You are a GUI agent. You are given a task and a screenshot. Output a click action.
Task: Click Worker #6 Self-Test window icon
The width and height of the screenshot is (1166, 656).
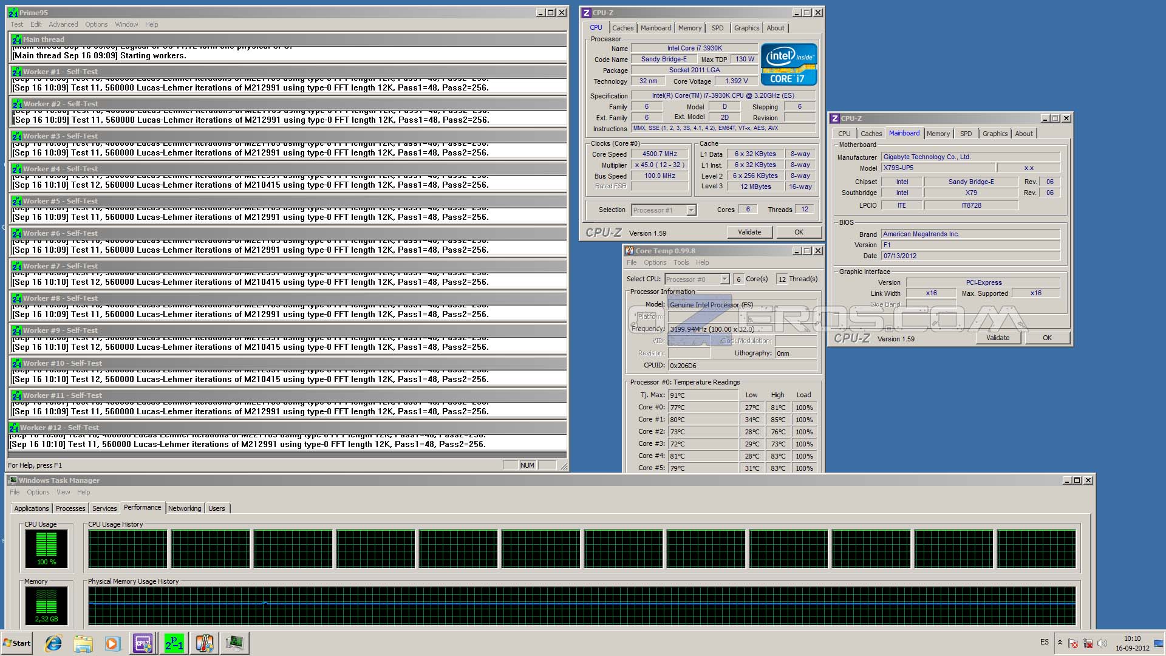point(16,233)
